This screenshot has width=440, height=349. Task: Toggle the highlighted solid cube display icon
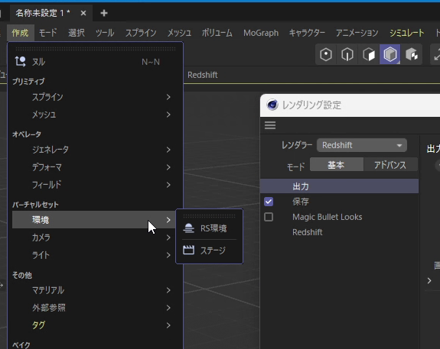pos(390,54)
